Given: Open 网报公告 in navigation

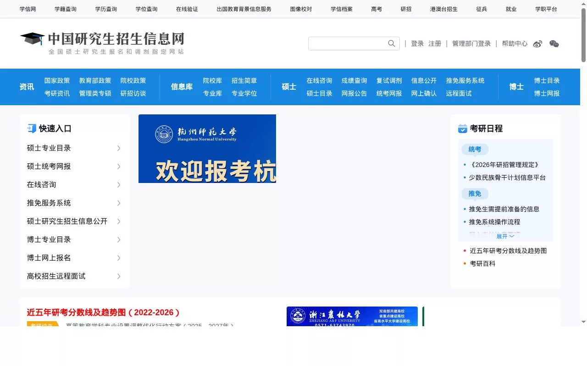Looking at the screenshot, I should click(354, 93).
